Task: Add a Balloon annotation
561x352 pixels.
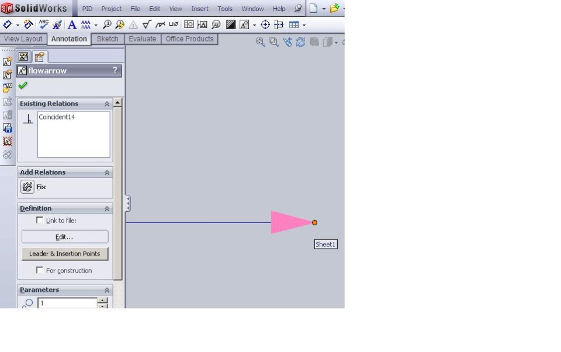Action: point(107,25)
